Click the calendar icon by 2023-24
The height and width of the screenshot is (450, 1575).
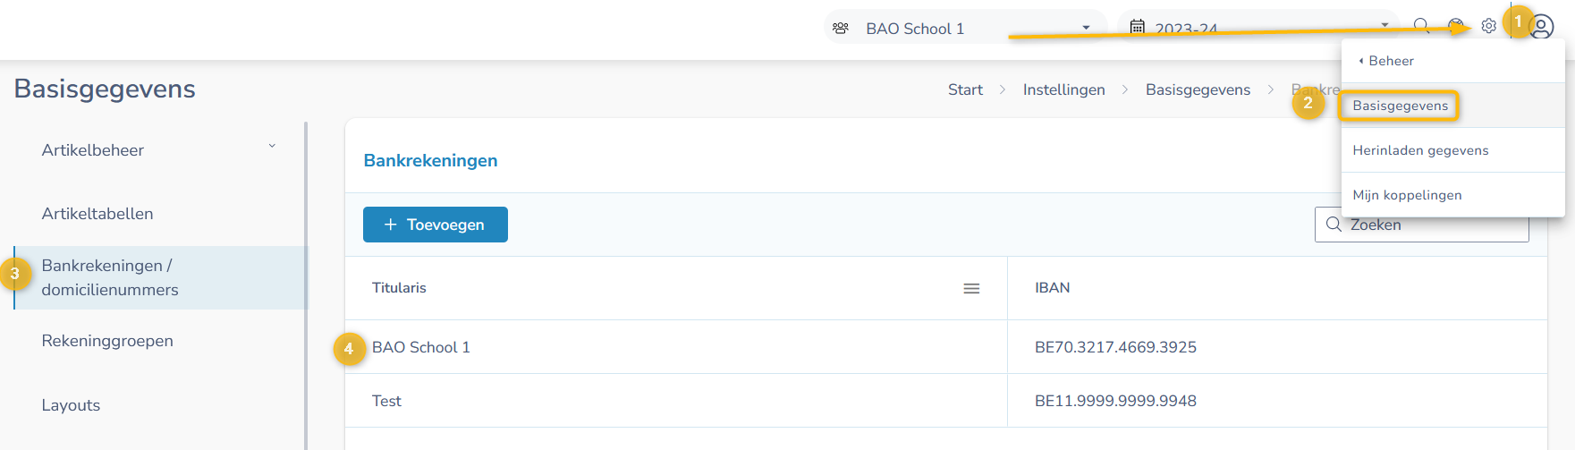1137,27
